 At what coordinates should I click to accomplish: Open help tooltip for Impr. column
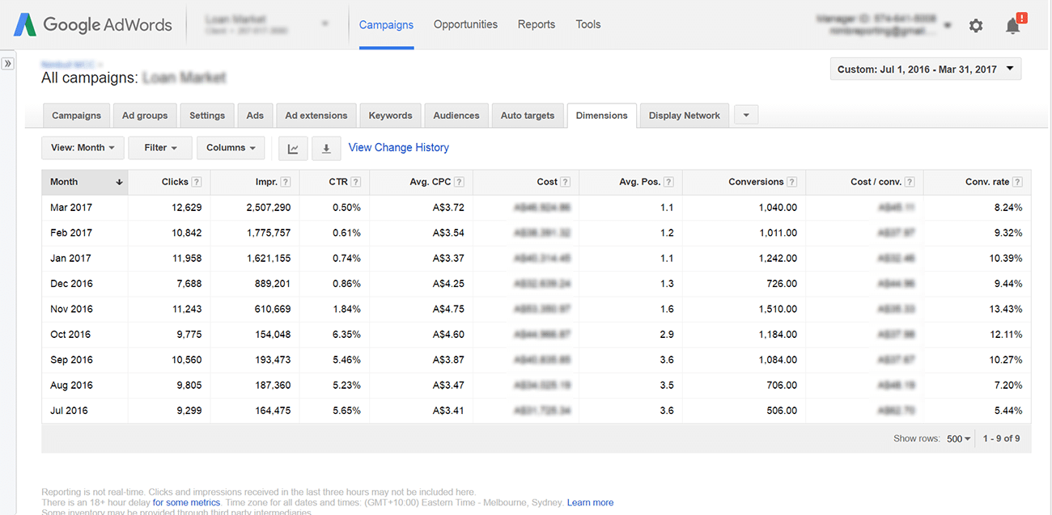pyautogui.click(x=286, y=182)
